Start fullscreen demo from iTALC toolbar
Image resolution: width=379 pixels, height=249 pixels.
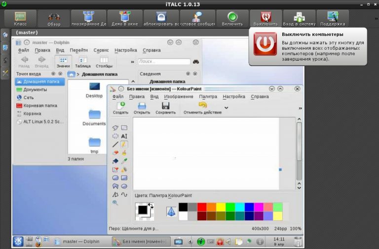(89, 19)
